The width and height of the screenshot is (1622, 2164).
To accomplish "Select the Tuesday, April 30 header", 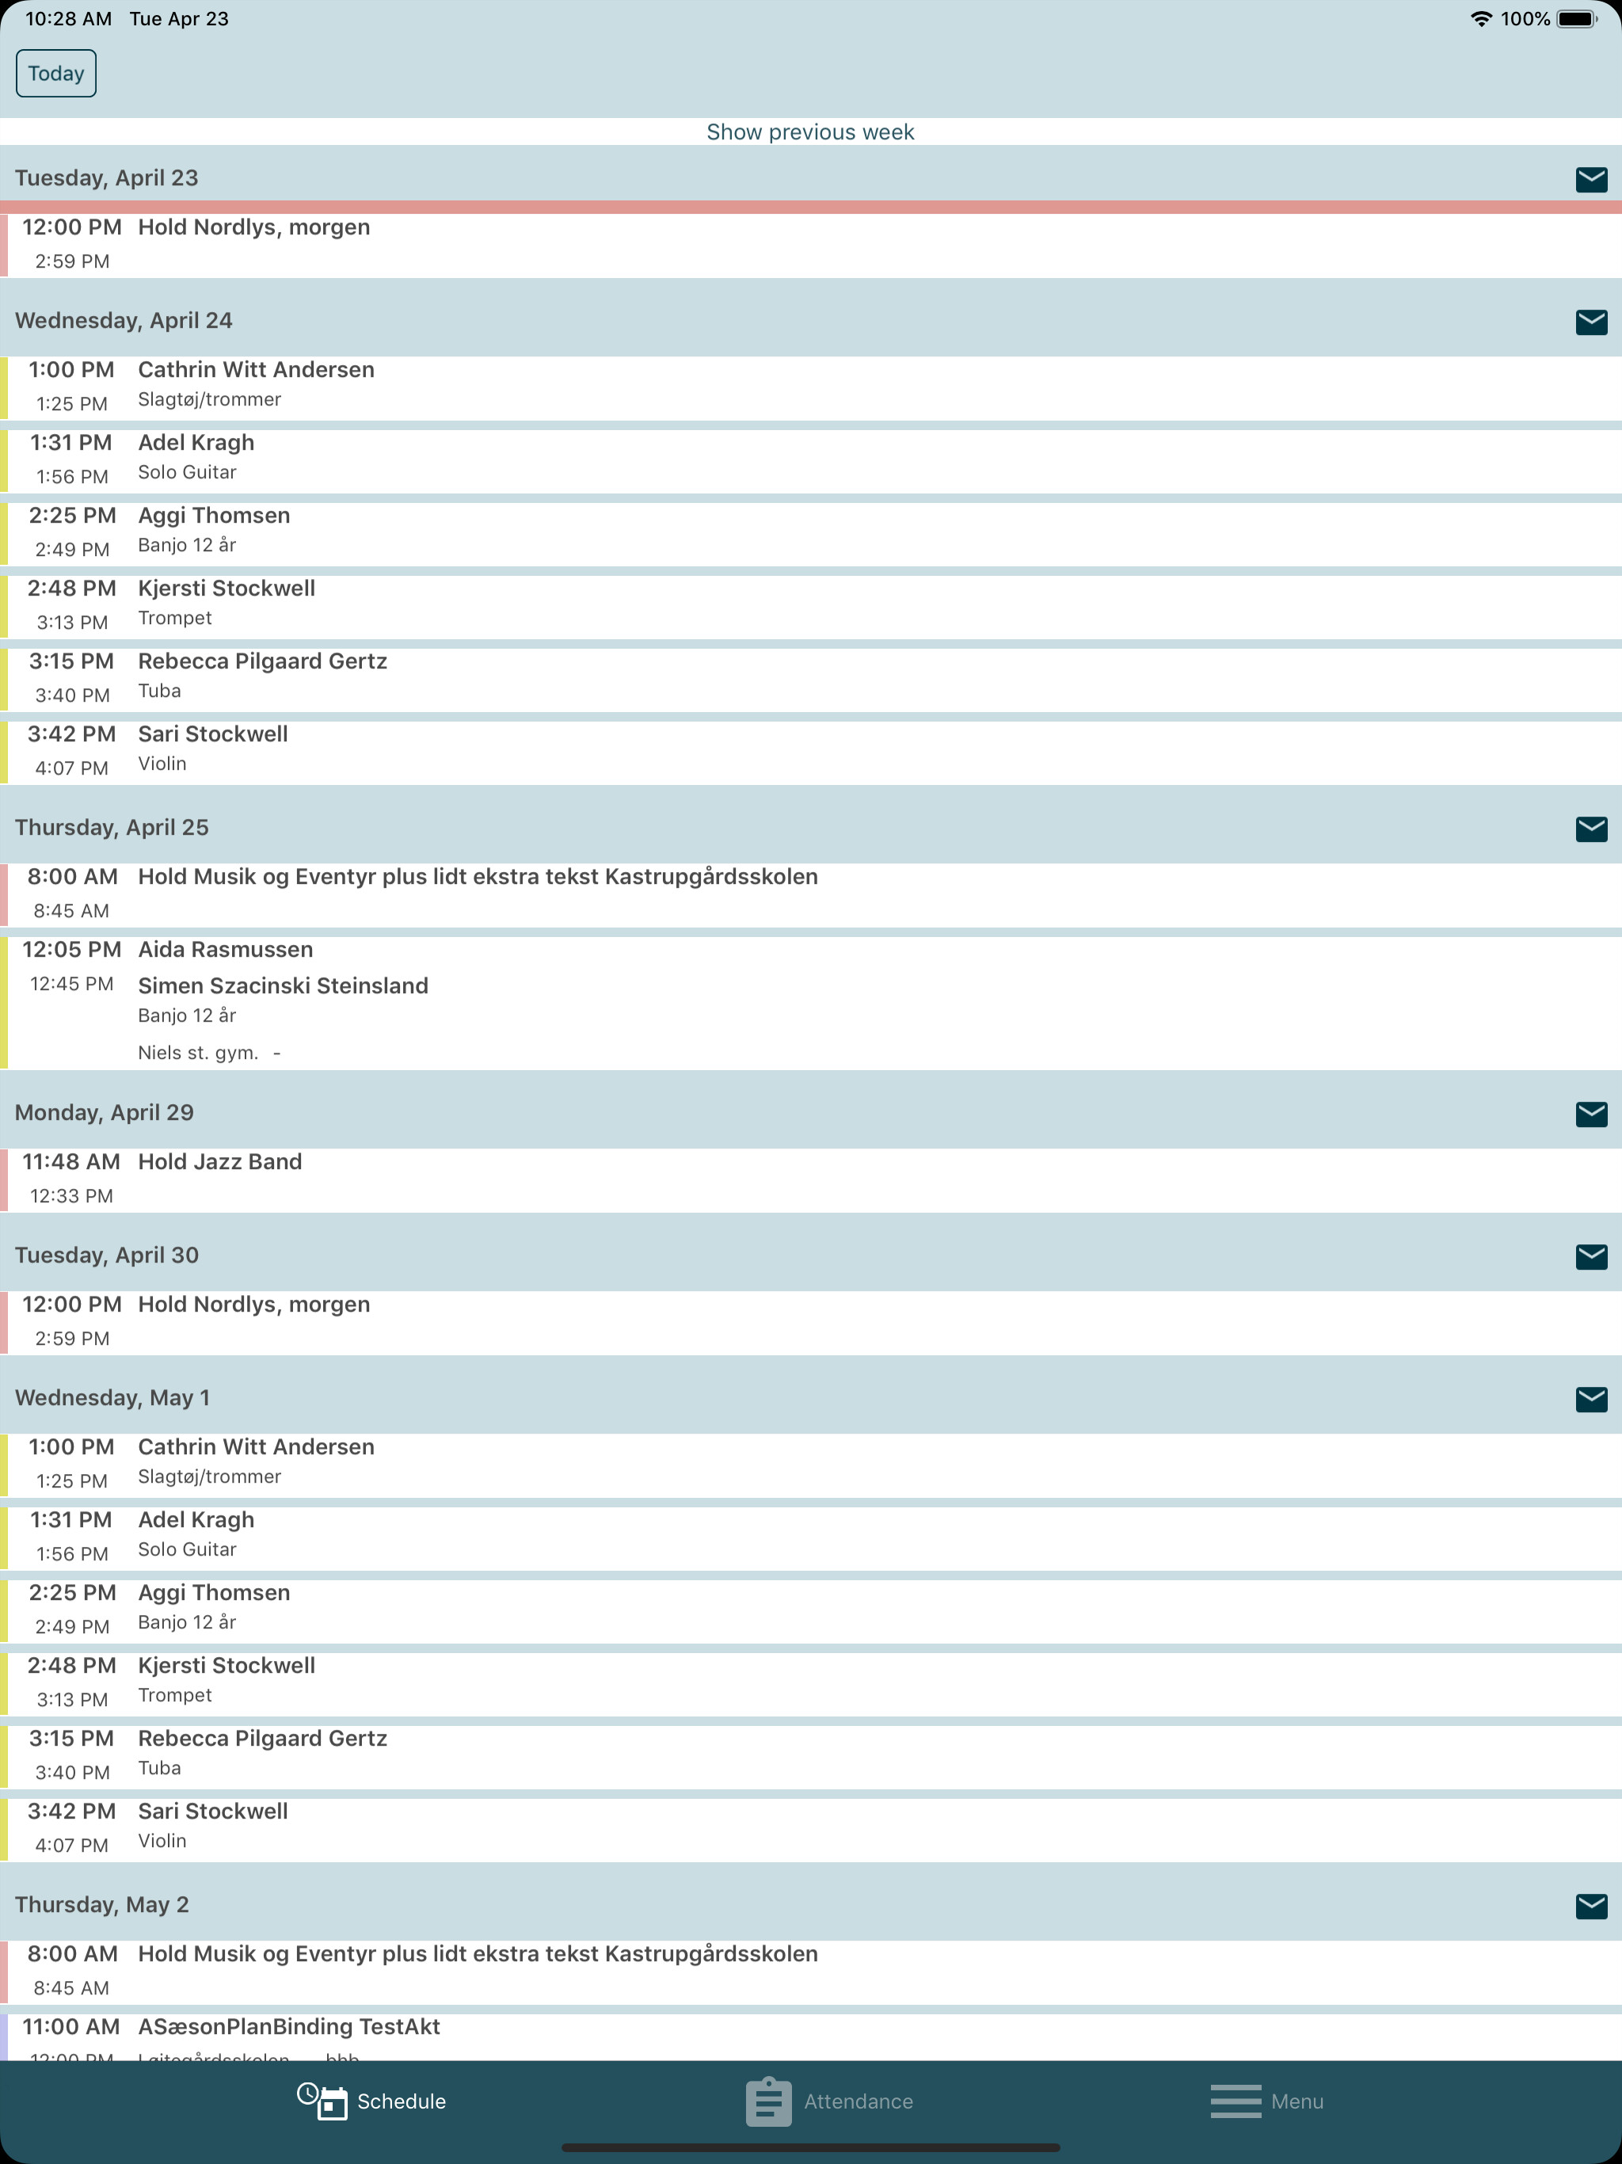I will [107, 1255].
